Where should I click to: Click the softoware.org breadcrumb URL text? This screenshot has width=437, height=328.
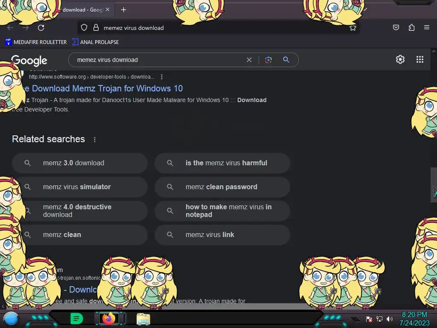click(x=92, y=77)
